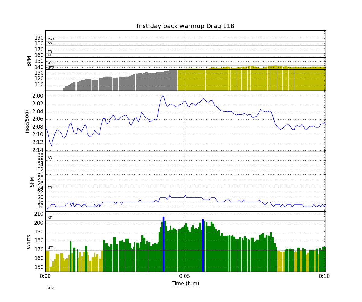Click the UT2 zone label in BPM plot
The width and height of the screenshot is (362, 302).
tap(51, 68)
